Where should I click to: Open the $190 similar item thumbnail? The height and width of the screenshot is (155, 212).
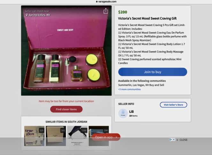(77, 136)
